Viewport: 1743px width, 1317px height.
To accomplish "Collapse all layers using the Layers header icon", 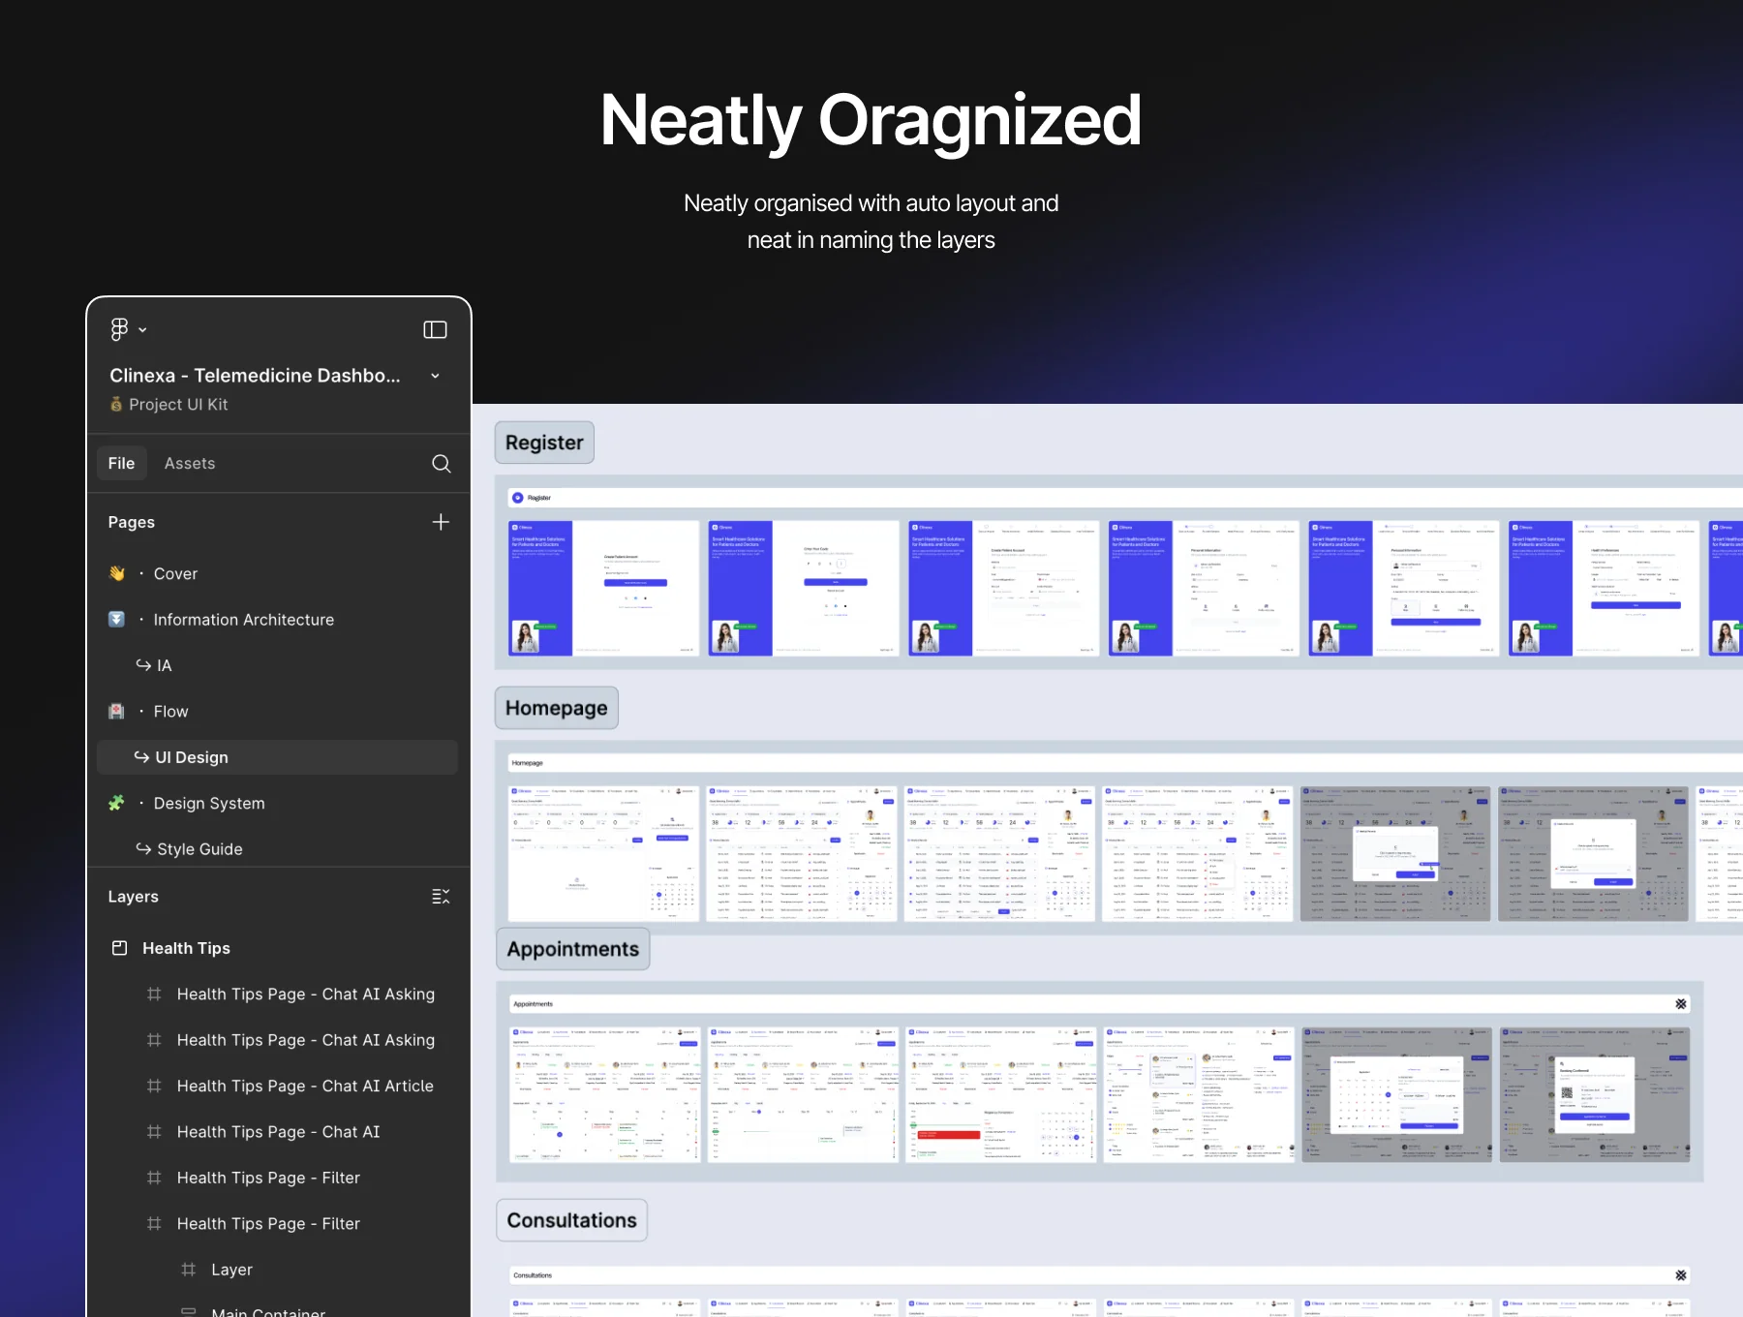I will (441, 897).
